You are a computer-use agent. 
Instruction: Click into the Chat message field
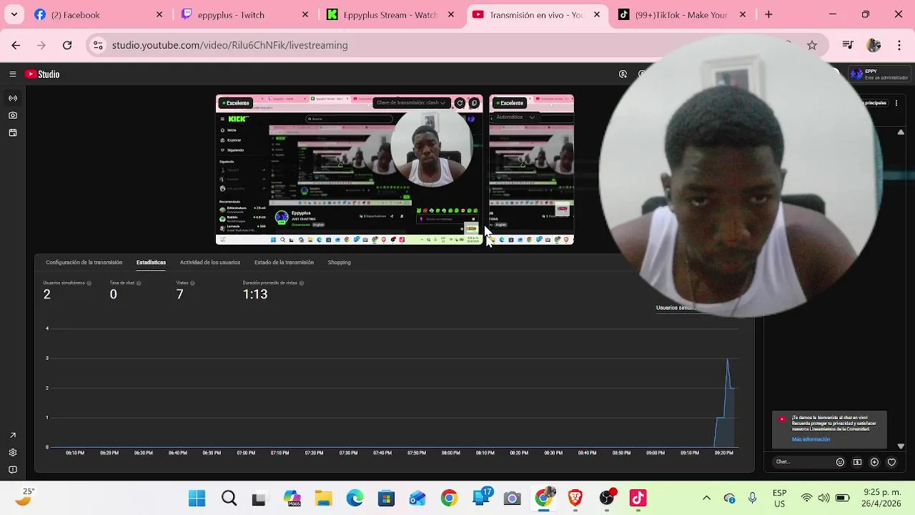[x=803, y=462]
